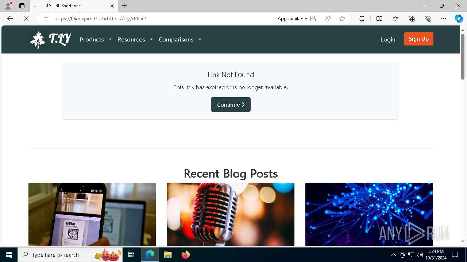
Task: Click the Login link
Action: point(388,39)
